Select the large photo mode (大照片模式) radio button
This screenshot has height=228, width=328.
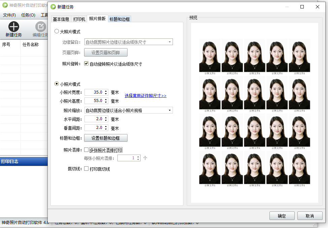[57, 32]
